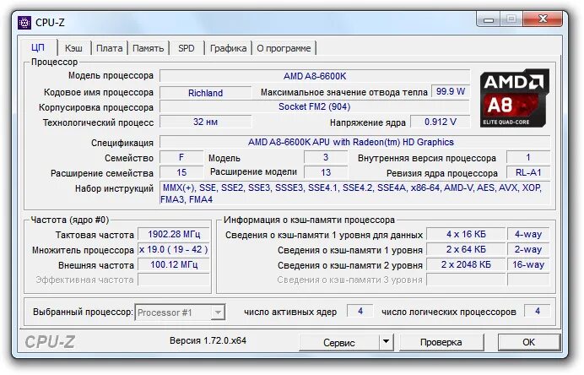This screenshot has height=375, width=584.
Task: Click the Выбранный процессор label
Action: (x=83, y=312)
